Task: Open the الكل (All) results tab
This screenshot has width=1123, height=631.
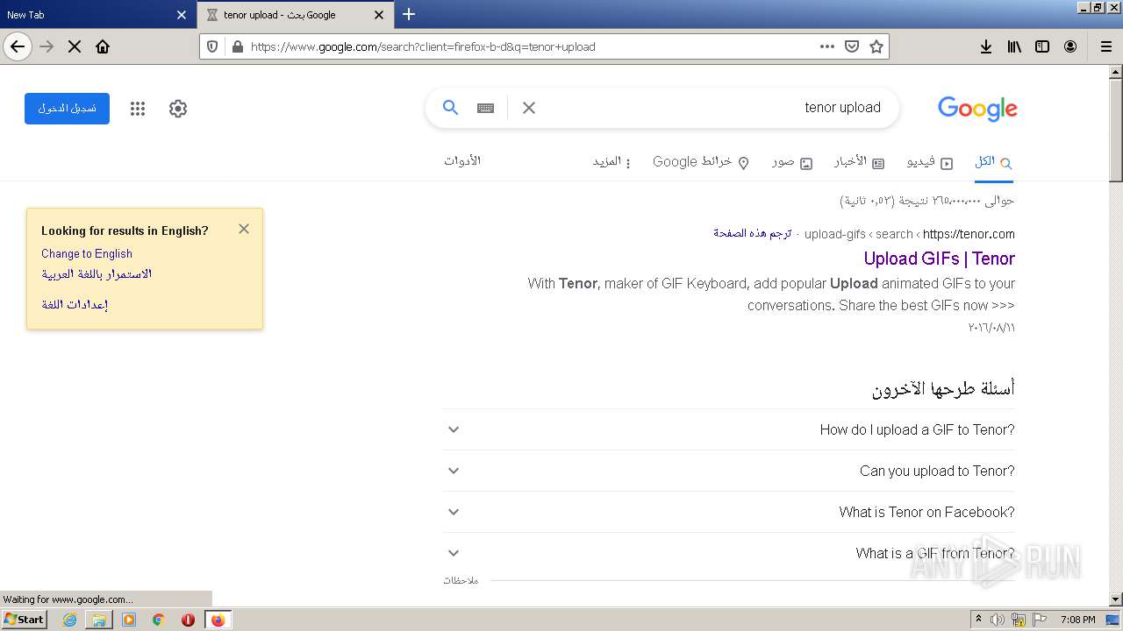Action: point(993,162)
